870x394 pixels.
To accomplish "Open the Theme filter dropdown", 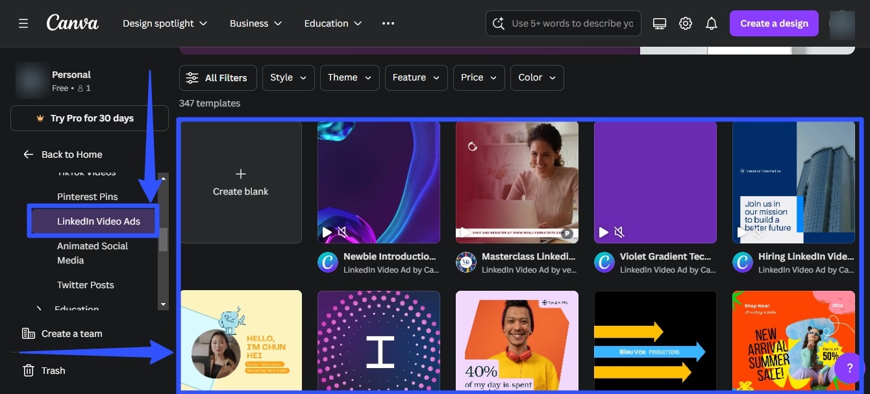I will click(349, 77).
